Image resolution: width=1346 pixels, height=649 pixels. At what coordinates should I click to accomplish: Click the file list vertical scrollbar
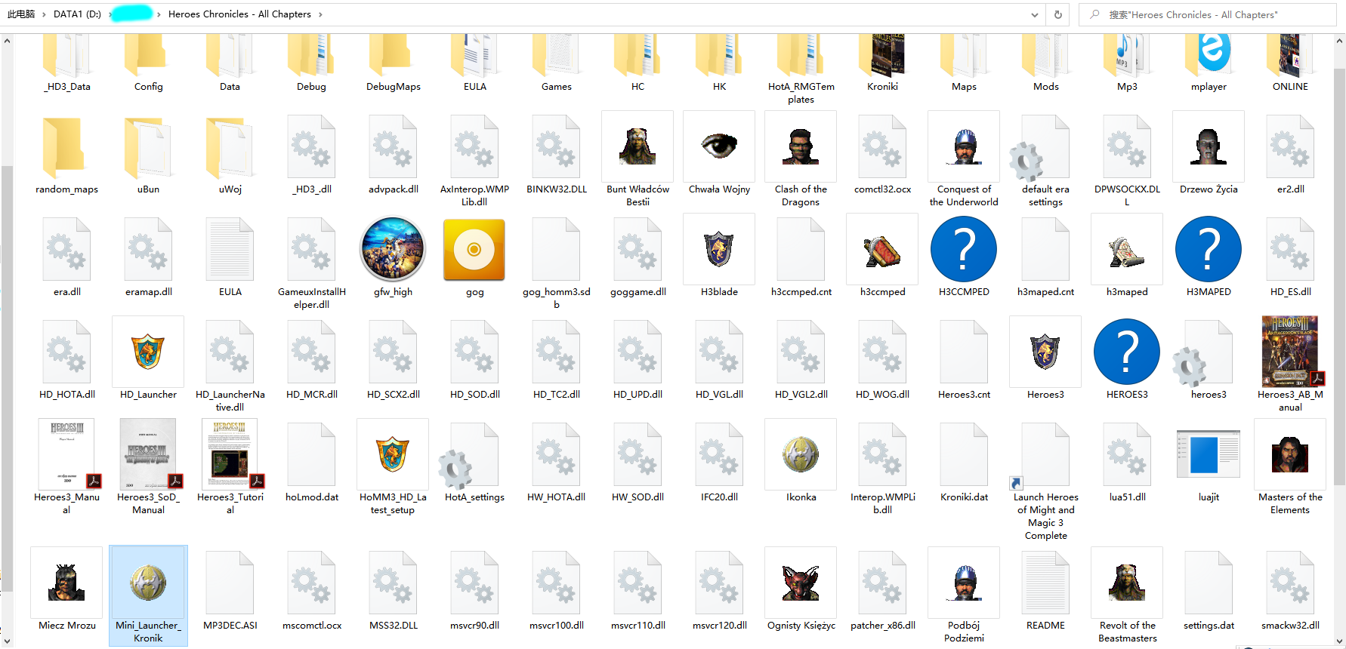(1339, 276)
